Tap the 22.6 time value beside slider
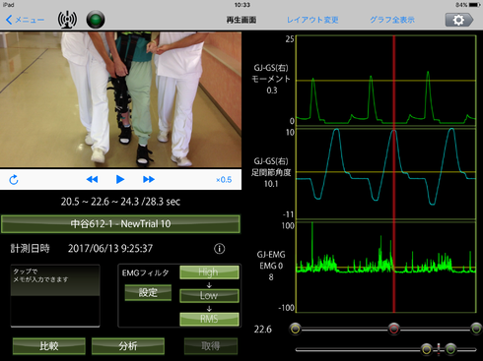The width and height of the screenshot is (483, 361). click(263, 330)
